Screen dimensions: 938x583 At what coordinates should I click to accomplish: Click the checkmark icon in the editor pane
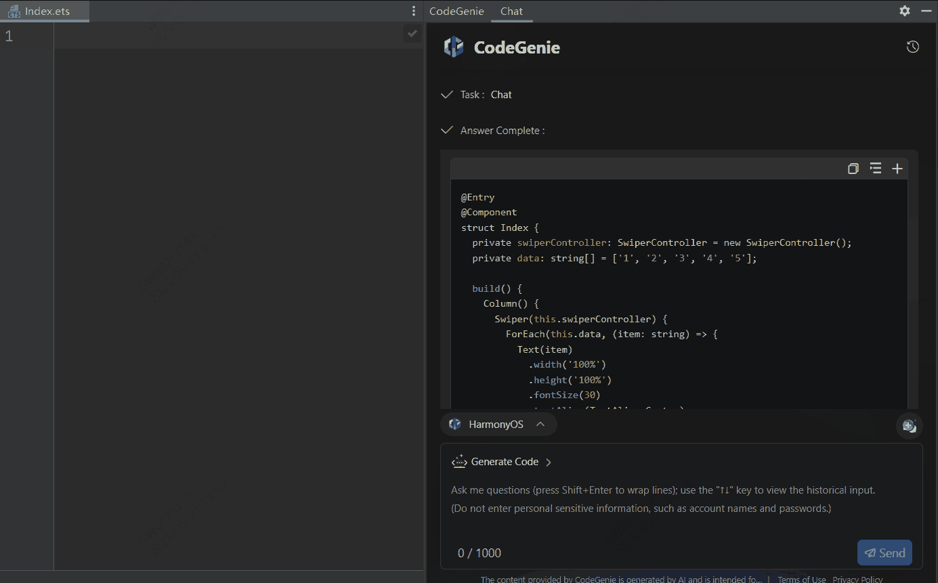click(412, 33)
